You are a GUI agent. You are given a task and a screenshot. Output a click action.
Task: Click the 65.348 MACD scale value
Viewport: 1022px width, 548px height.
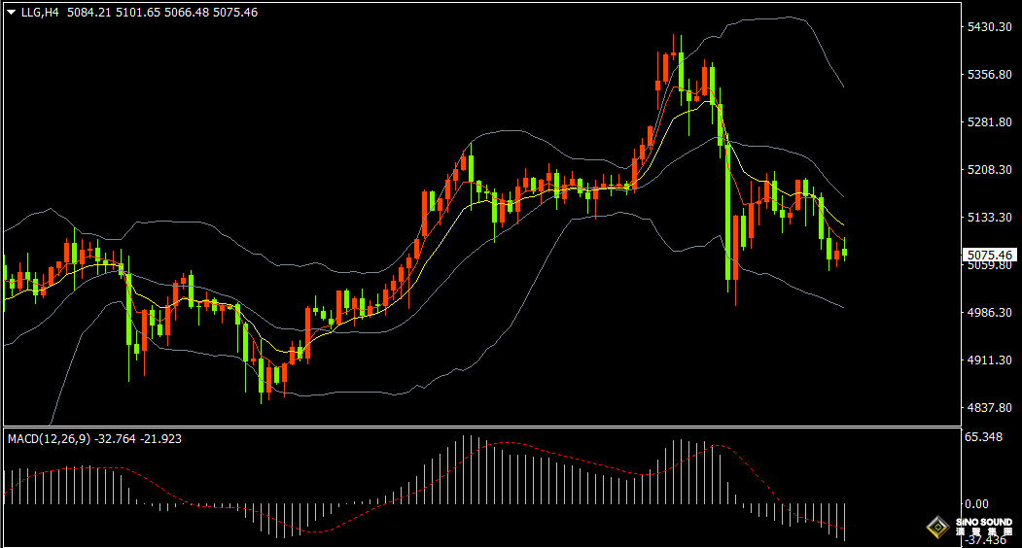coord(983,437)
